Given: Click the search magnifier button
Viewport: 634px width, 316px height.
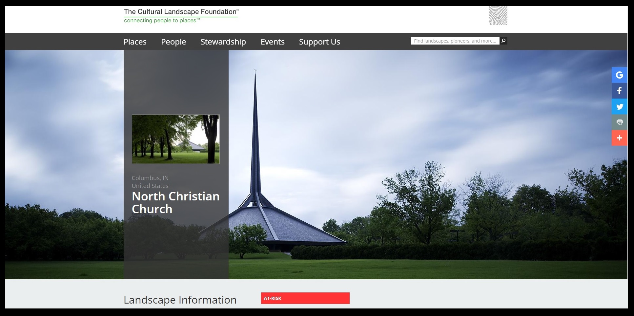Looking at the screenshot, I should (x=503, y=41).
